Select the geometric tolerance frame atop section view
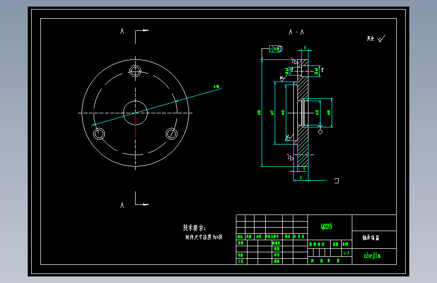Image resolution: width=437 pixels, height=283 pixels. [276, 49]
